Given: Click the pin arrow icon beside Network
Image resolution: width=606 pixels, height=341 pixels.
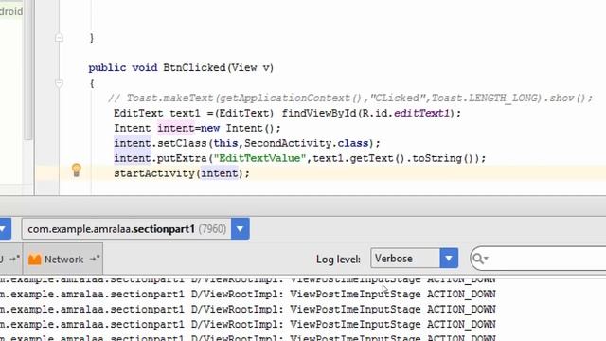Looking at the screenshot, I should (95, 259).
